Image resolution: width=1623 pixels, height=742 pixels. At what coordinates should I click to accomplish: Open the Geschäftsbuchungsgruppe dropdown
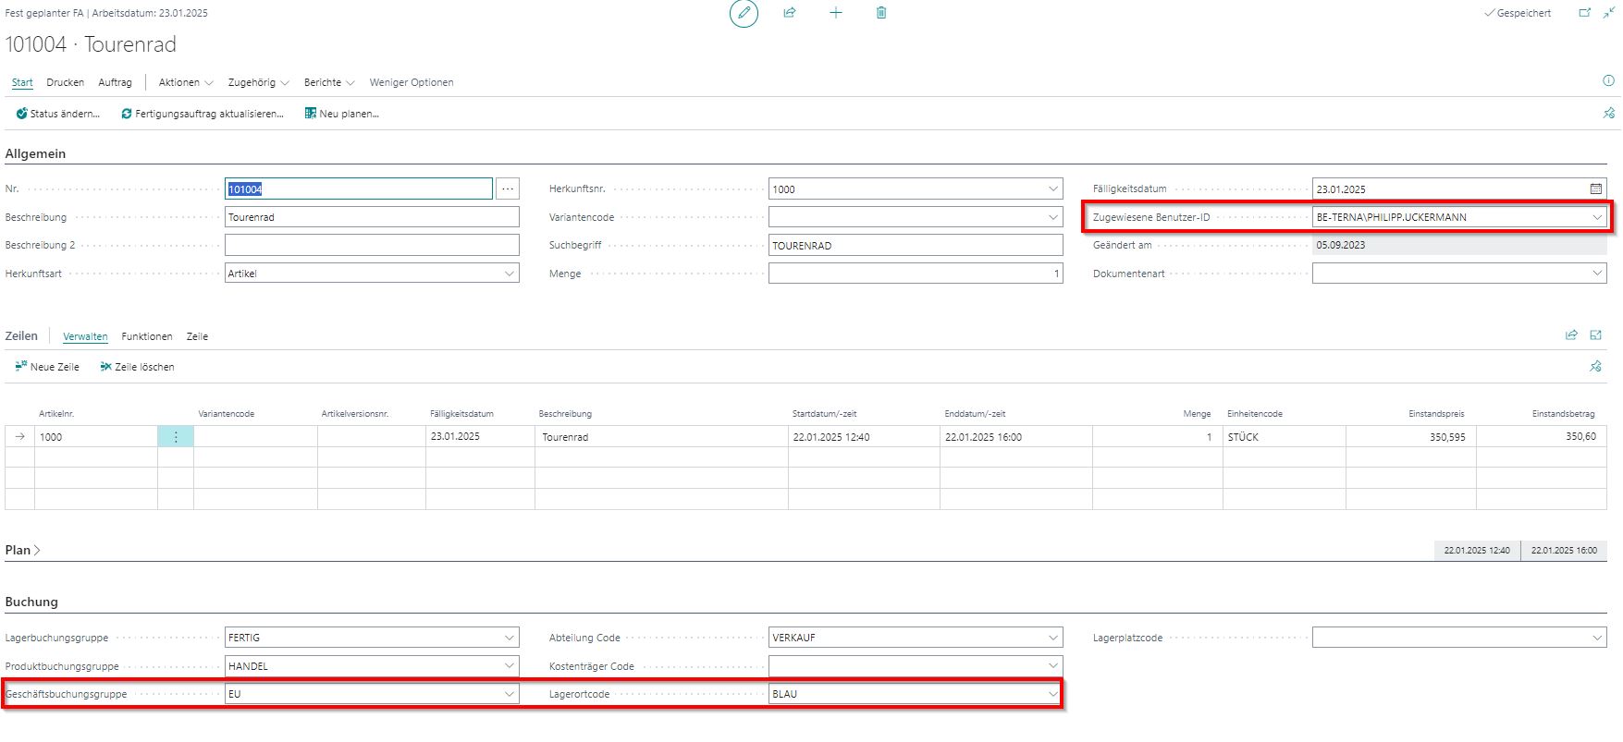pos(510,694)
